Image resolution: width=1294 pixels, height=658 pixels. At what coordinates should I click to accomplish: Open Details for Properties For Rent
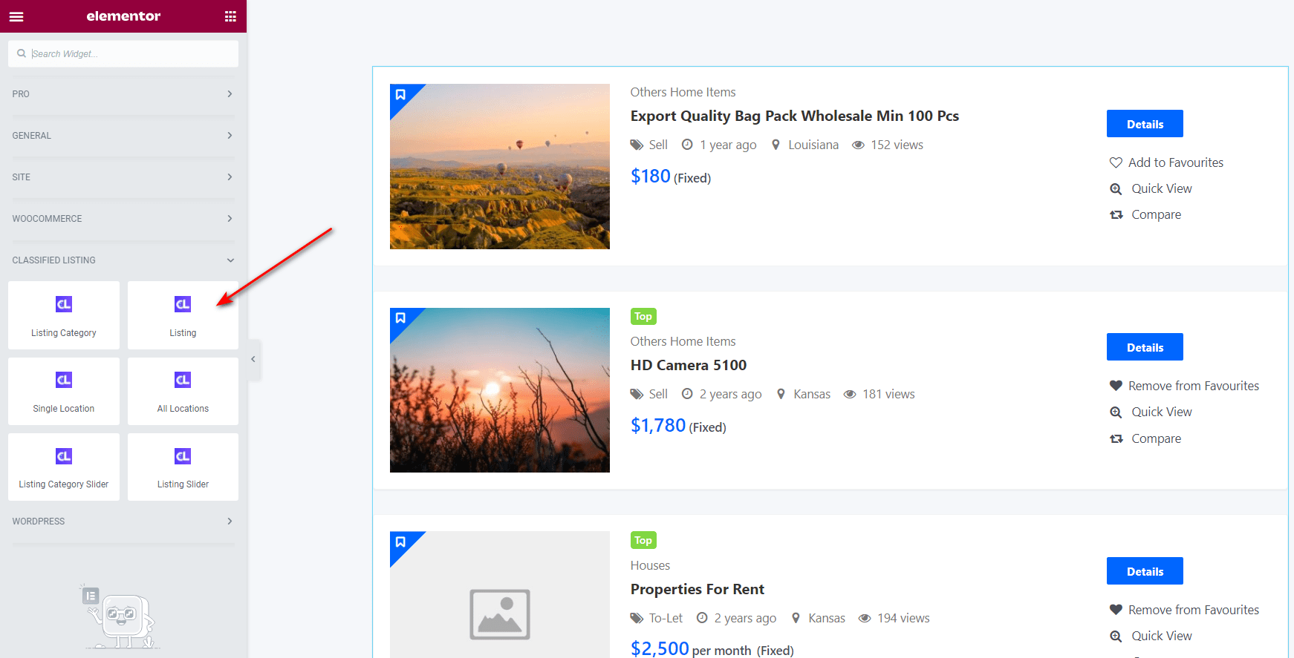1145,571
